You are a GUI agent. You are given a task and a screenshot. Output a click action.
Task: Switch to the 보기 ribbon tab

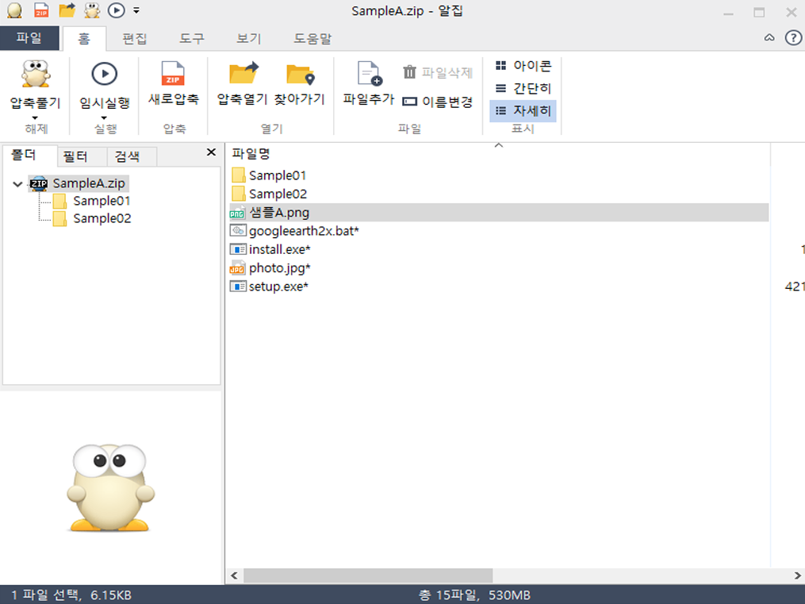(249, 39)
